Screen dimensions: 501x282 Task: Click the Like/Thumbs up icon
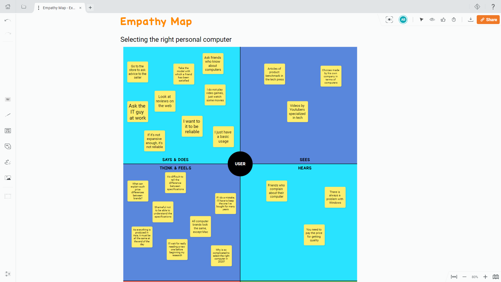(x=443, y=20)
